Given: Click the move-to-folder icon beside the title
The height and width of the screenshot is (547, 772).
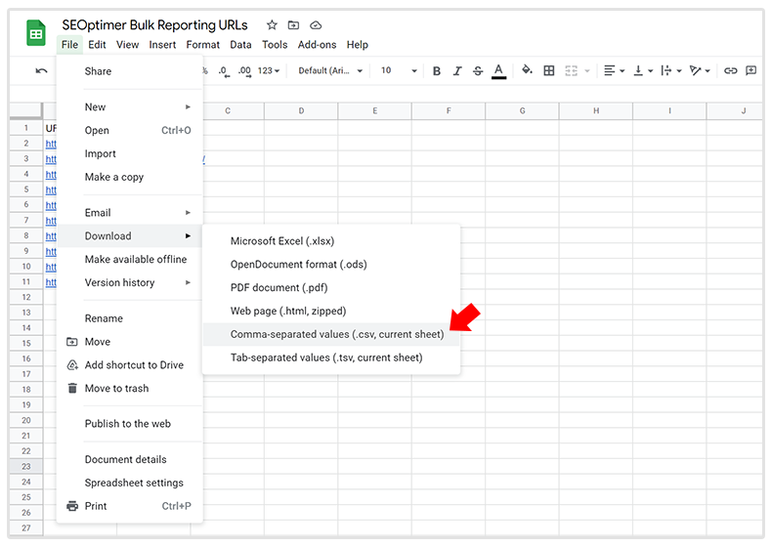Looking at the screenshot, I should click(x=293, y=24).
